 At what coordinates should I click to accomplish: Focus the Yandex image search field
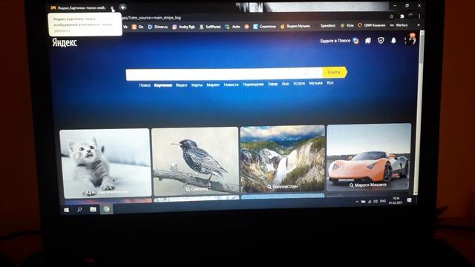224,74
